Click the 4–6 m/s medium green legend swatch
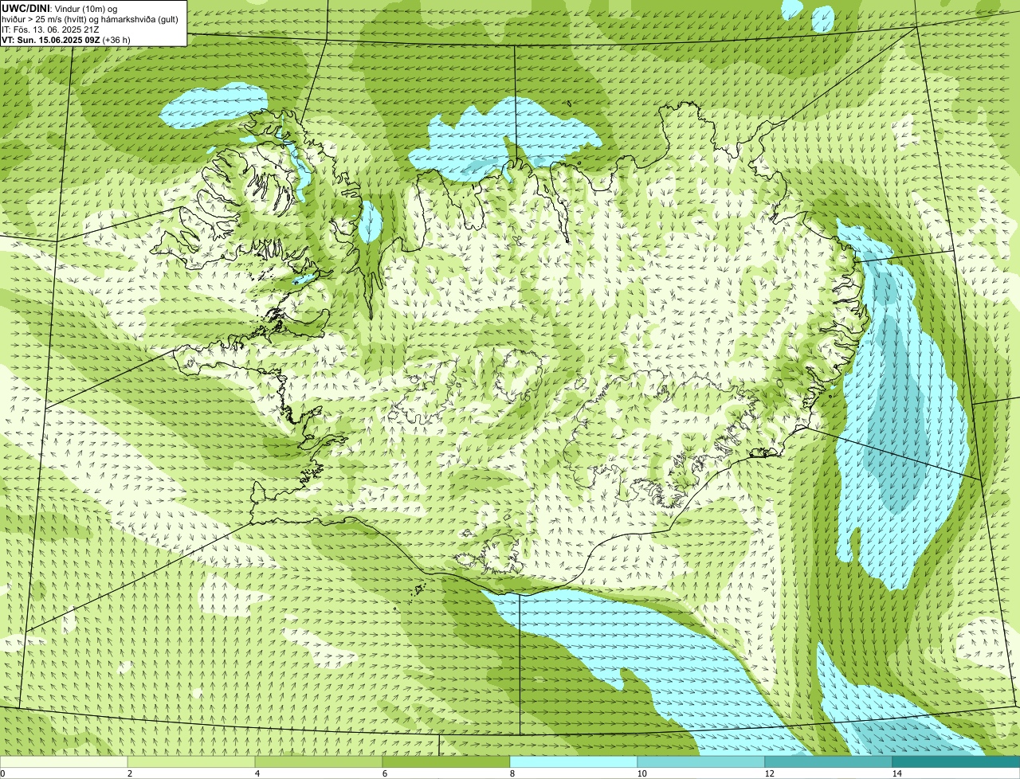Screen dimensions: 1020x779 coord(319,761)
